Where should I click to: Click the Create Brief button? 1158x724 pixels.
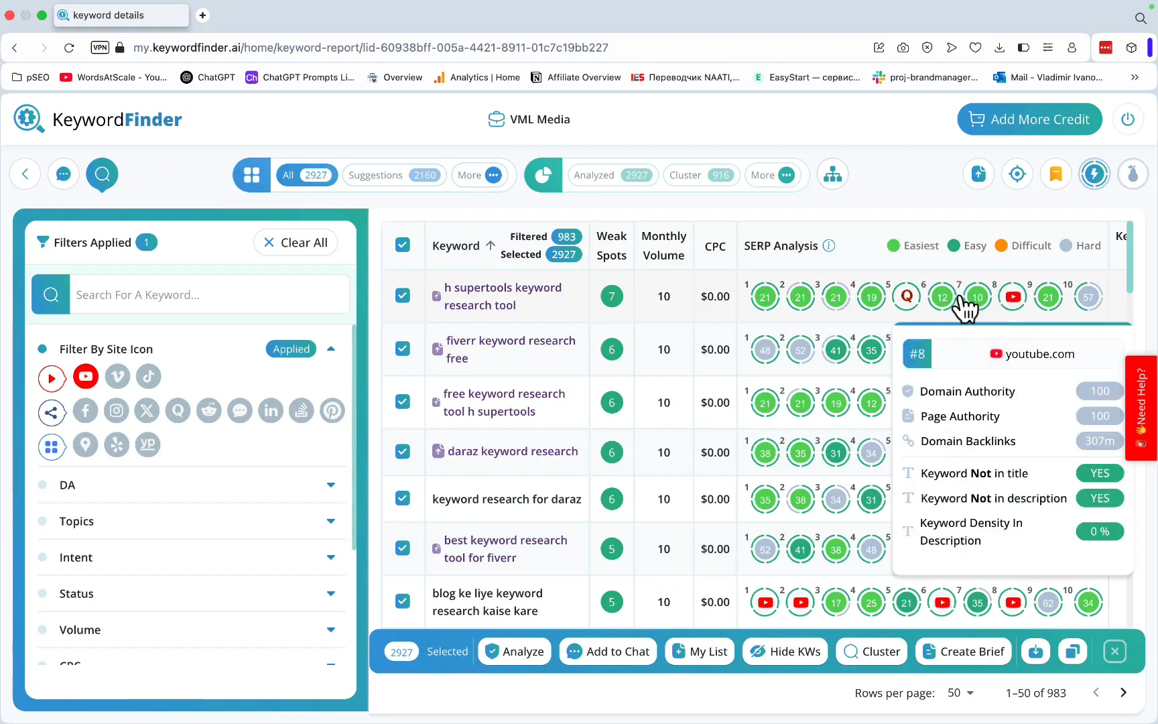pos(964,652)
